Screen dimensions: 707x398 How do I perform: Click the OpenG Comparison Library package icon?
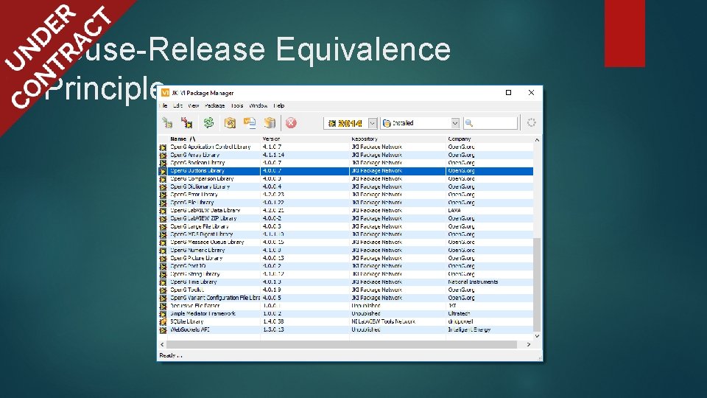[x=163, y=178]
